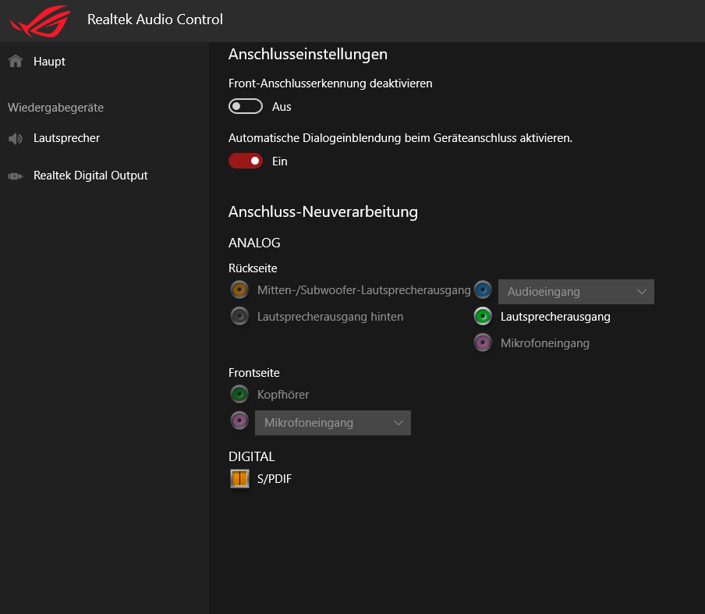Toggle Front-Anschlusserkennung deaktivieren switch

[246, 106]
